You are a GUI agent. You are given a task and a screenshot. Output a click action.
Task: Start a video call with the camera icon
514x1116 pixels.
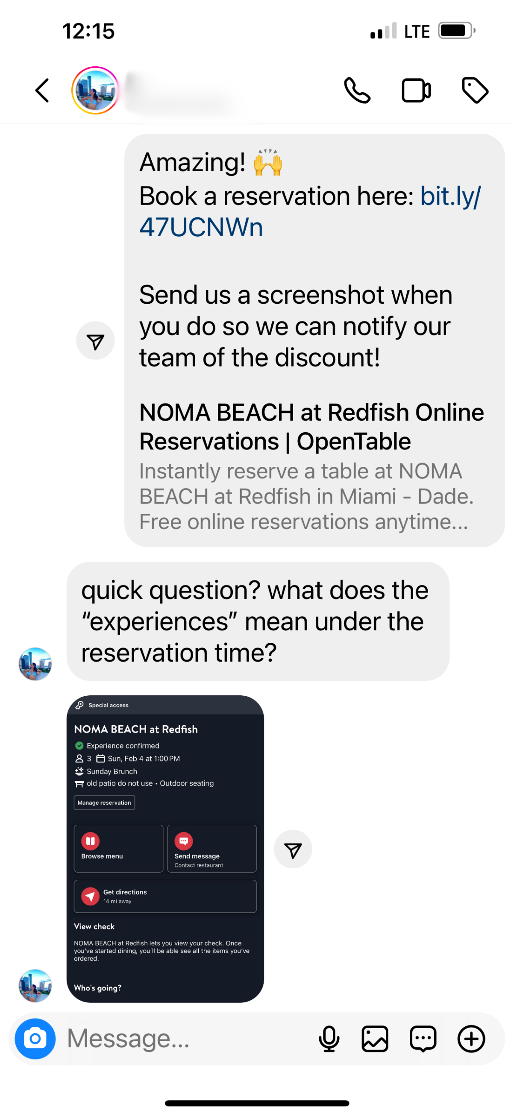pos(416,91)
